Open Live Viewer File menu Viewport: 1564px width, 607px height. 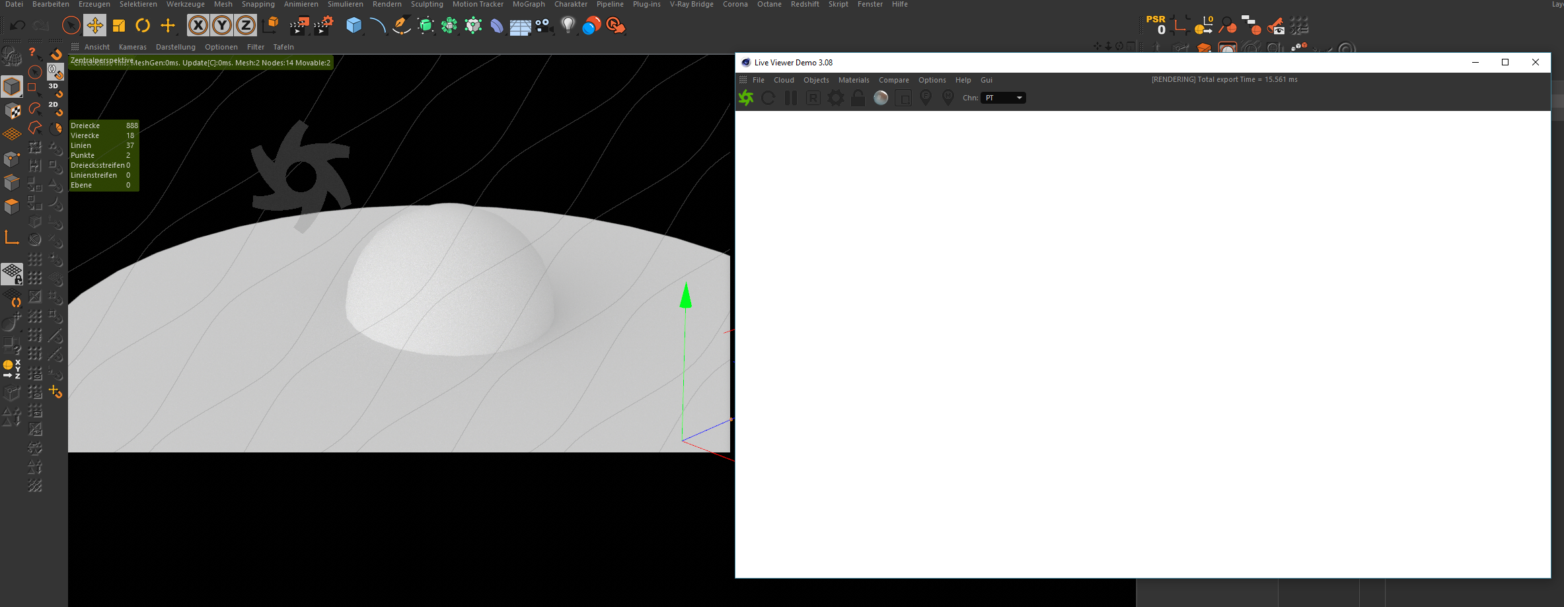coord(759,80)
